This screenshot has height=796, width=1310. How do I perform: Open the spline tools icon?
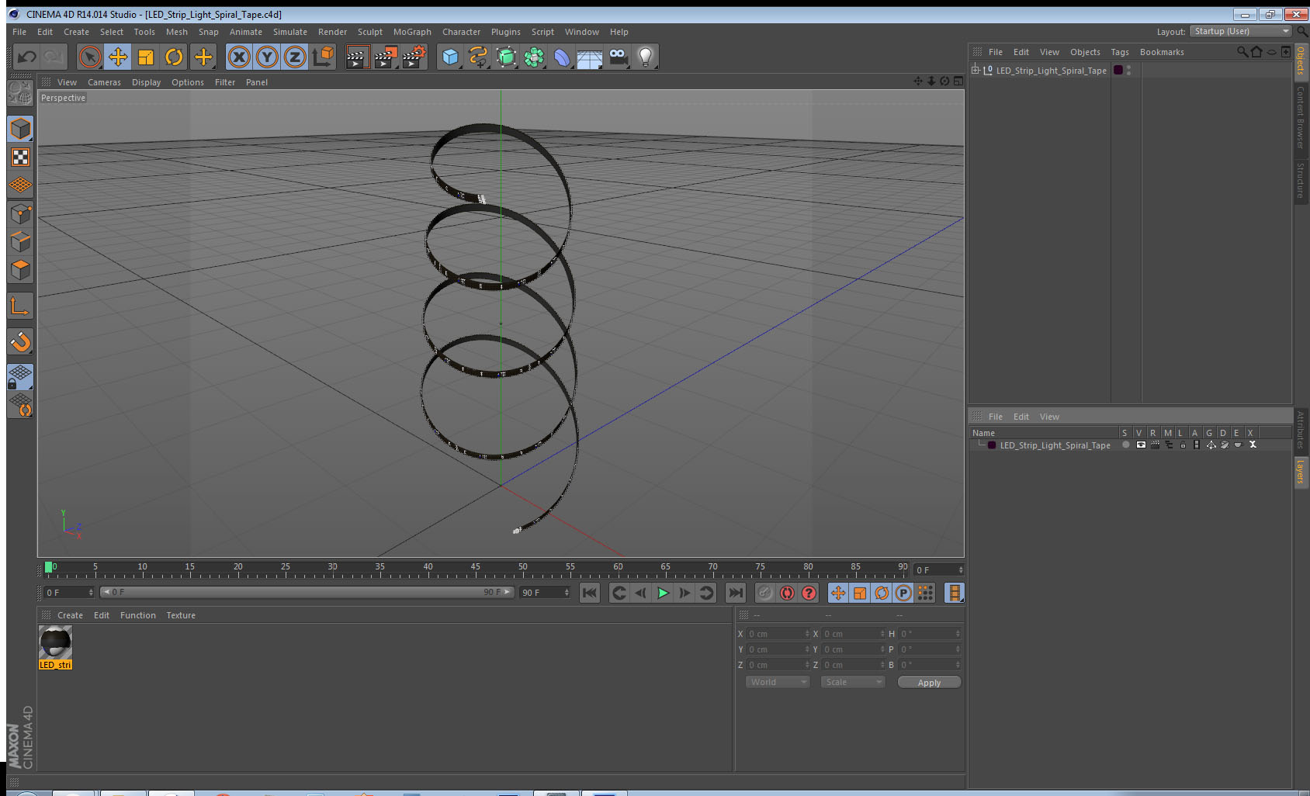(x=478, y=57)
